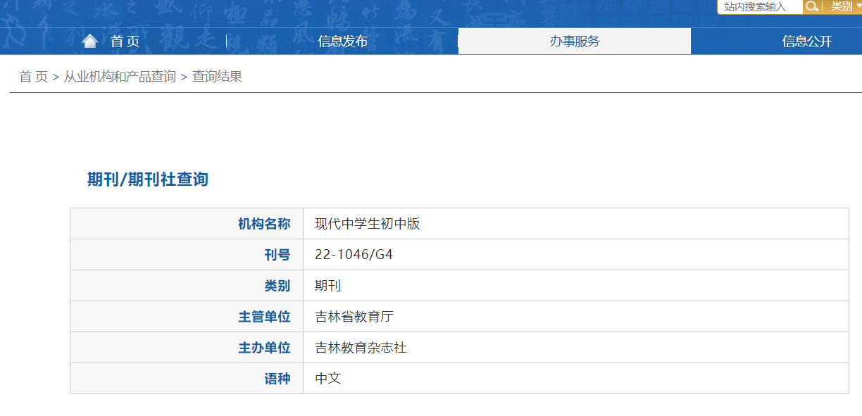Viewport: 862px width, 416px height.
Task: Select the value 中文
Action: pos(327,379)
